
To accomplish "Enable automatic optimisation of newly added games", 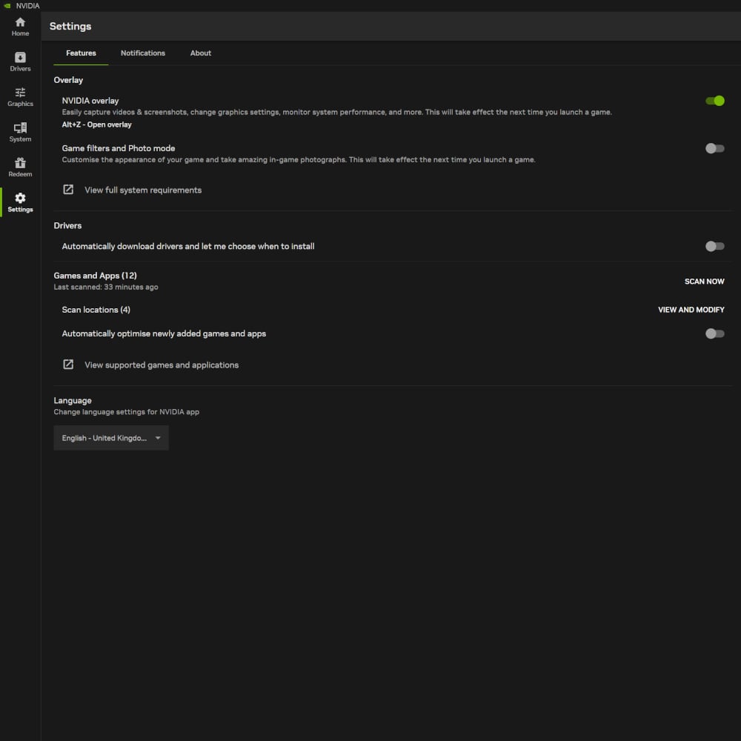I will coord(714,333).
